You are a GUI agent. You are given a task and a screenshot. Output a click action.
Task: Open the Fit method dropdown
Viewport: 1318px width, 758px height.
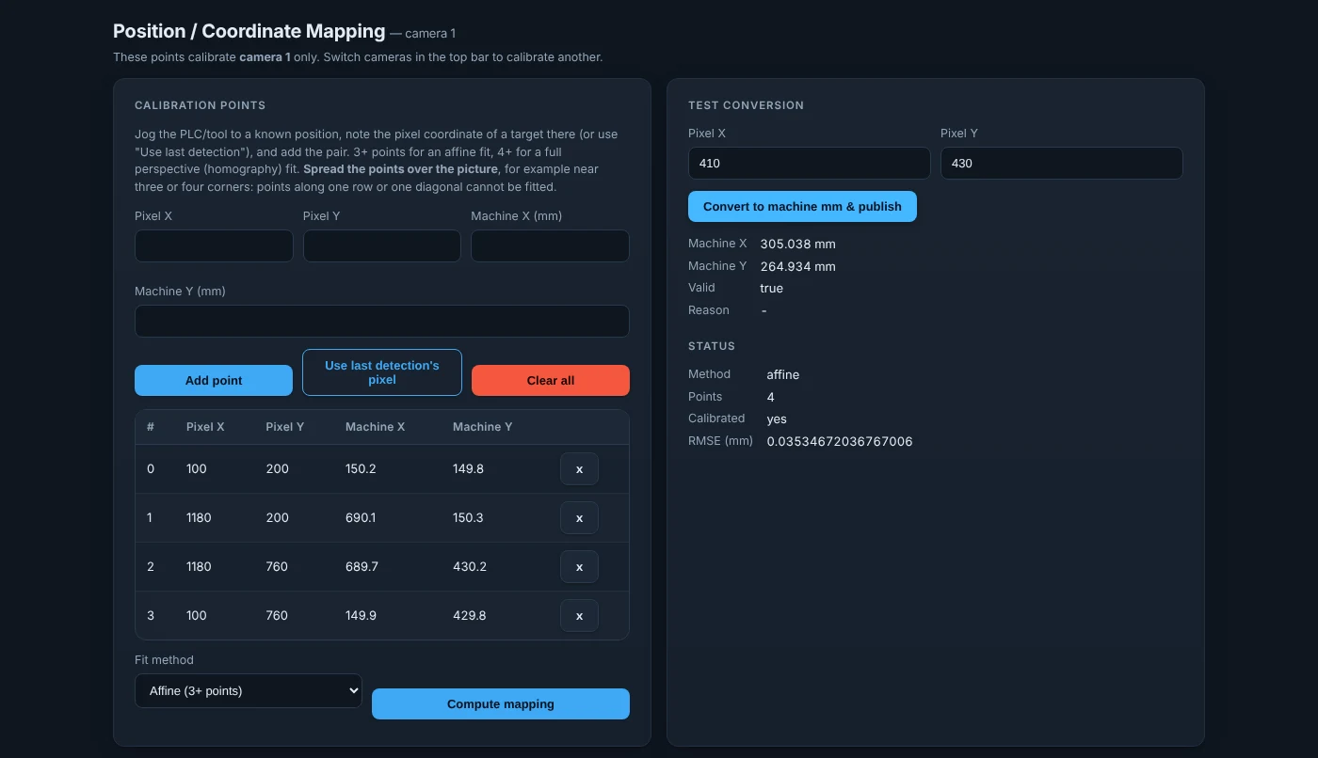pyautogui.click(x=249, y=690)
